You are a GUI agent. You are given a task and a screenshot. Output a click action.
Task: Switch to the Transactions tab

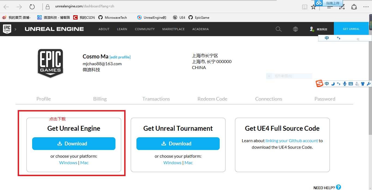coord(156,99)
